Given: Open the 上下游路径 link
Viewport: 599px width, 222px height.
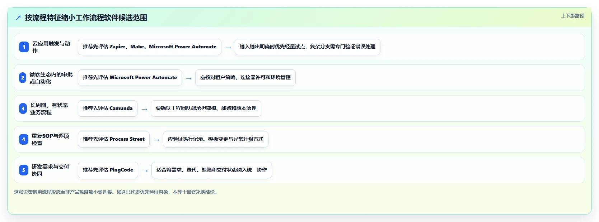Looking at the screenshot, I should click(572, 16).
